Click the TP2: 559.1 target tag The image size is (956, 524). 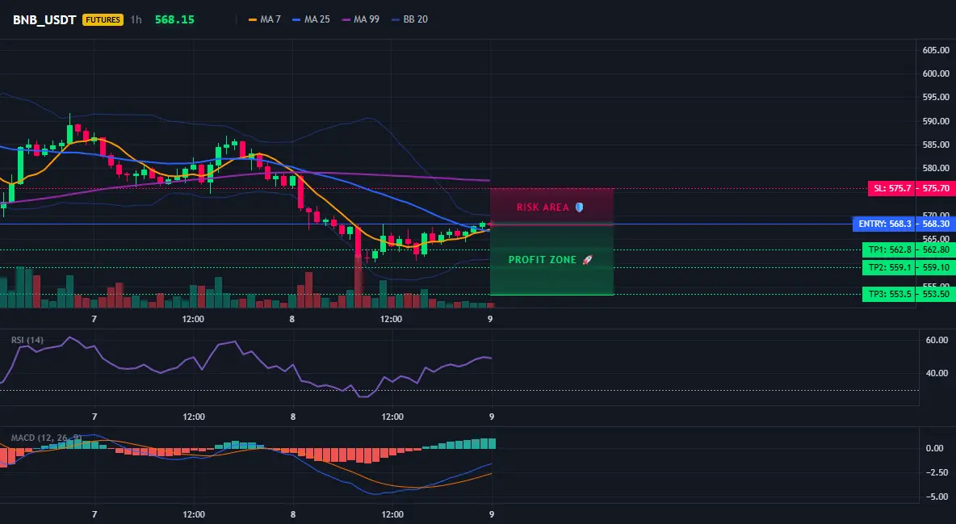[x=890, y=267]
